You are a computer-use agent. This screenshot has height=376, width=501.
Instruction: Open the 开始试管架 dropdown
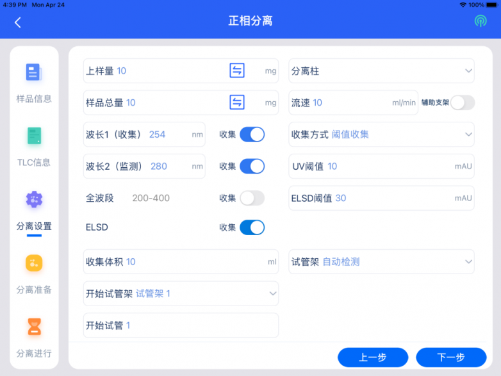[x=181, y=293]
